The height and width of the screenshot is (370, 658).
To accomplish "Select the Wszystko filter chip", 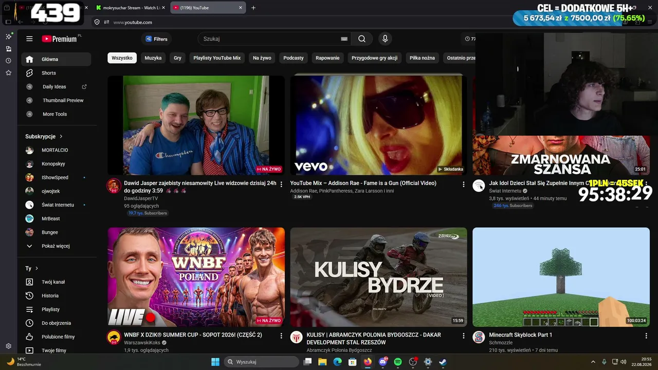I will [x=122, y=58].
